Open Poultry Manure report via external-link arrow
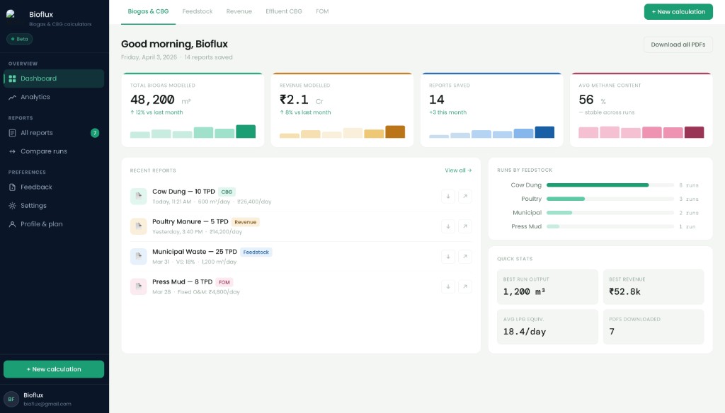The height and width of the screenshot is (413, 725). (x=465, y=226)
